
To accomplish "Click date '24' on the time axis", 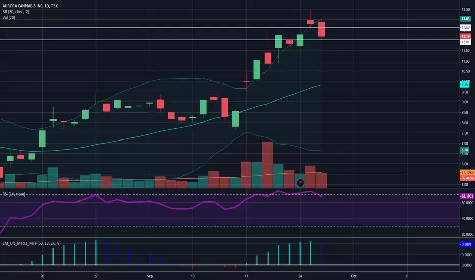I will [x=300, y=276].
